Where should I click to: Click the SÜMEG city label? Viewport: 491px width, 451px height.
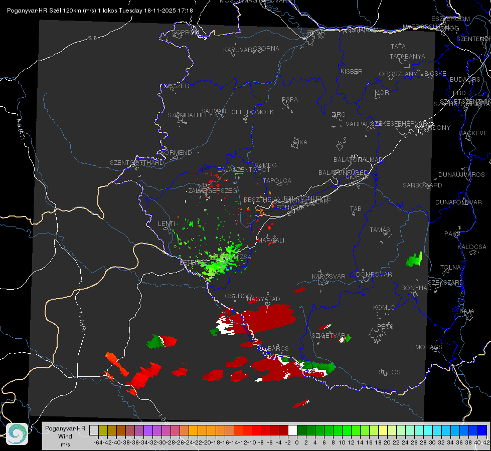[x=265, y=165]
